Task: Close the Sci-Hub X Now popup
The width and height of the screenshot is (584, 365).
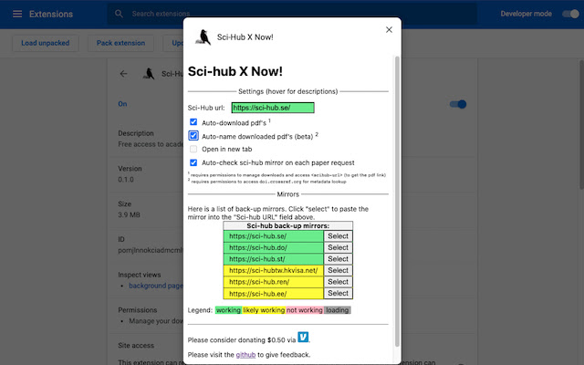Action: tap(389, 29)
